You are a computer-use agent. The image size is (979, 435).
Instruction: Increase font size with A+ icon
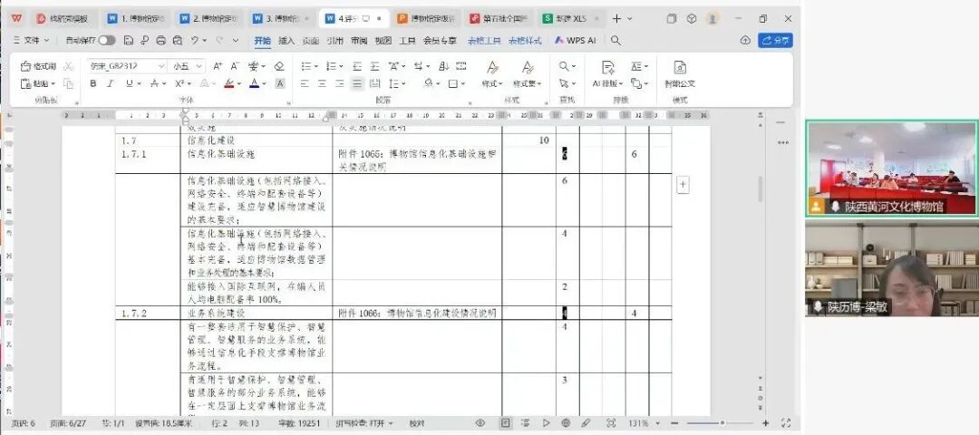pos(218,65)
